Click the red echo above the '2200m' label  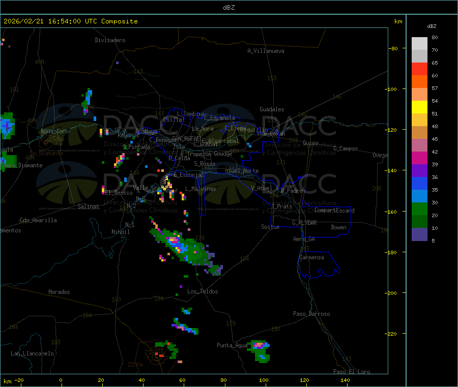coord(160,355)
